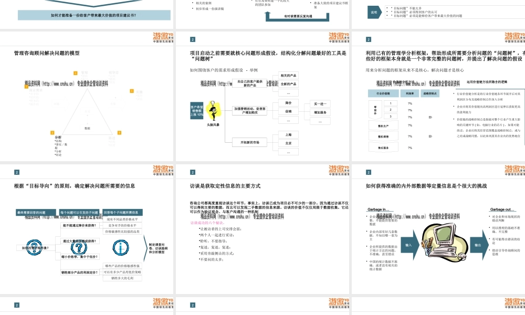The height and width of the screenshot is (315, 525).
Task: Select the box 开拓新的市场
Action: pos(249,142)
